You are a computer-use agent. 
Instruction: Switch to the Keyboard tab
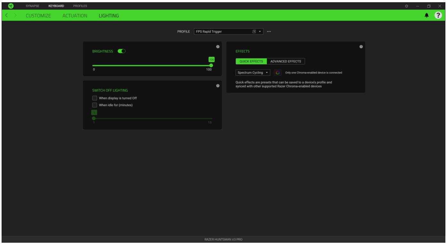[x=56, y=6]
